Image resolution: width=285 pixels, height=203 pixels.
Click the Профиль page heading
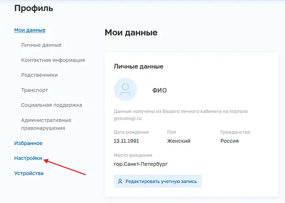tap(34, 8)
